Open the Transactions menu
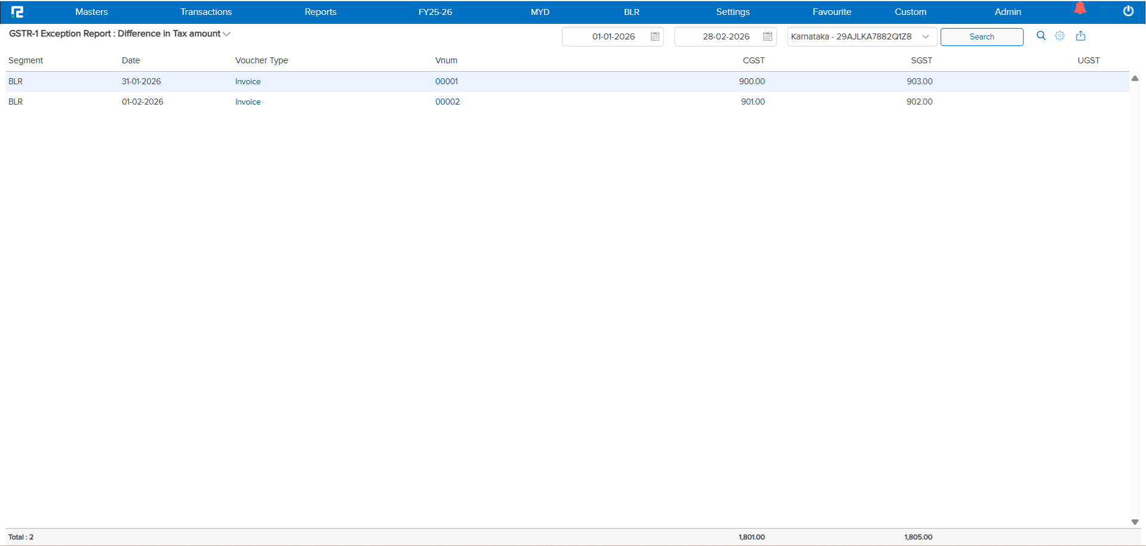This screenshot has height=546, width=1146. coord(206,12)
